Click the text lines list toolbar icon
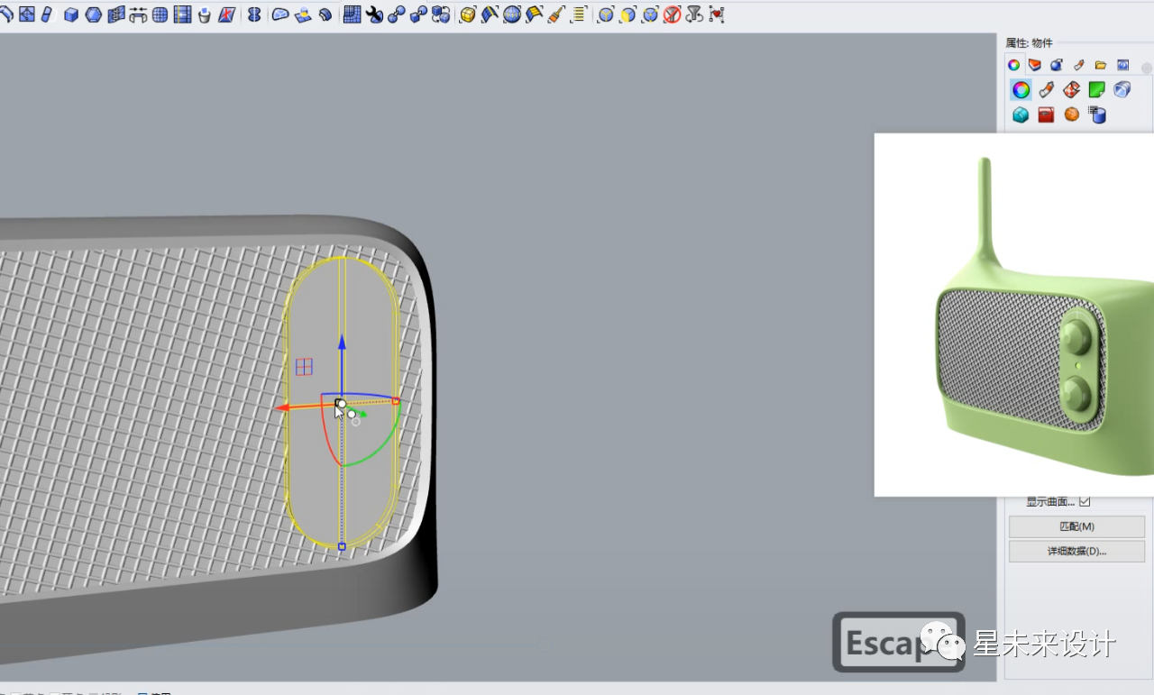Screen dimensions: 1154x695 [x=578, y=14]
